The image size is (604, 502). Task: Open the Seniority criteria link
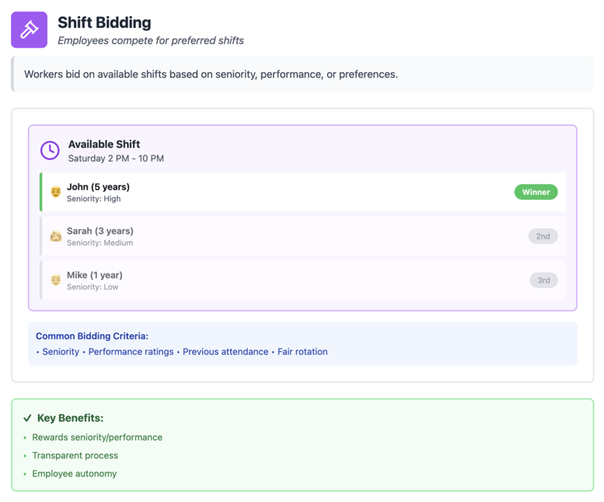pos(60,352)
